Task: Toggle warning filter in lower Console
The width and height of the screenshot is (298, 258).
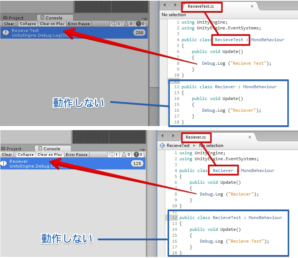Action: pyautogui.click(x=126, y=154)
